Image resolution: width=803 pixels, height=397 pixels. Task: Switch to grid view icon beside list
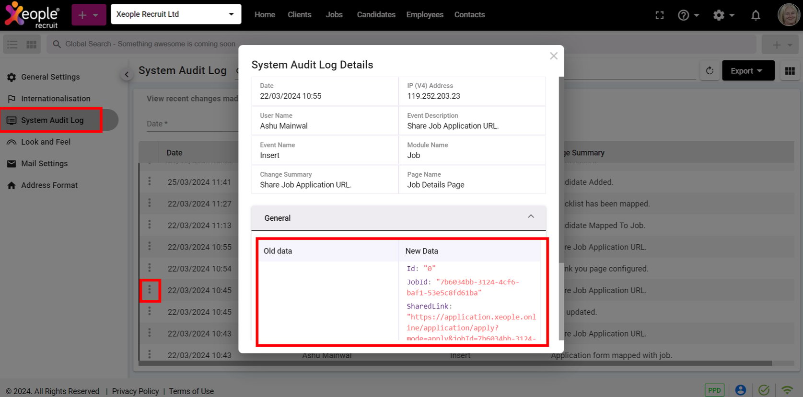(32, 45)
